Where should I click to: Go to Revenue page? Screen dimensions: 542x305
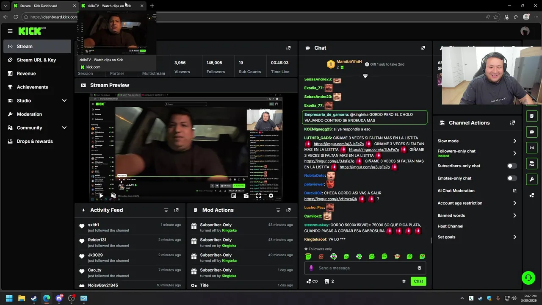(37, 73)
